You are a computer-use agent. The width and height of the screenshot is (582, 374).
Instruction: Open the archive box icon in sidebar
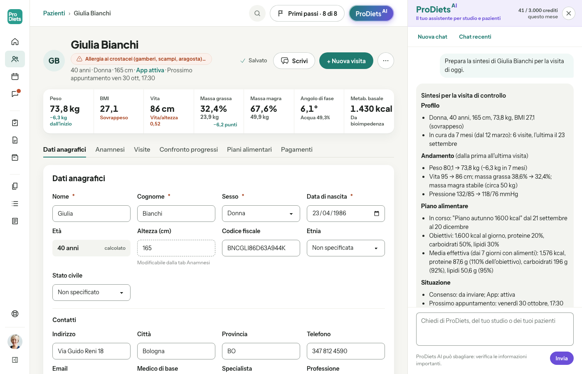coord(15,157)
